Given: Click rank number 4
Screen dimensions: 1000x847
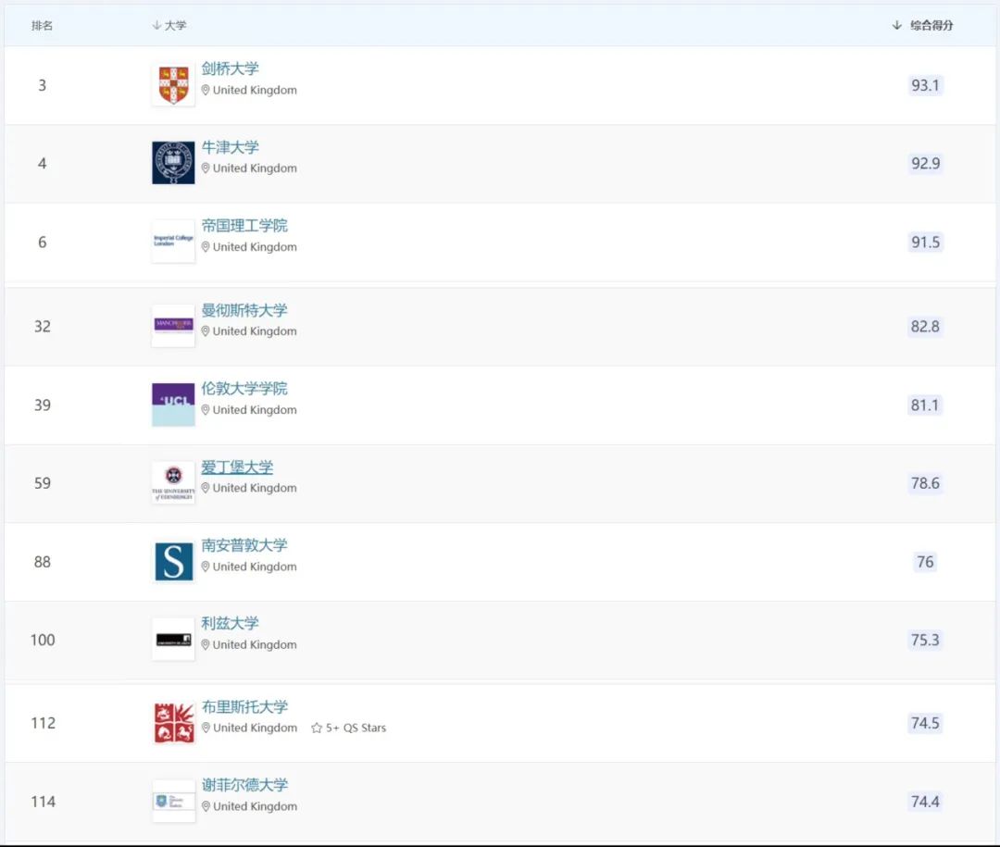Looking at the screenshot, I should click(42, 163).
